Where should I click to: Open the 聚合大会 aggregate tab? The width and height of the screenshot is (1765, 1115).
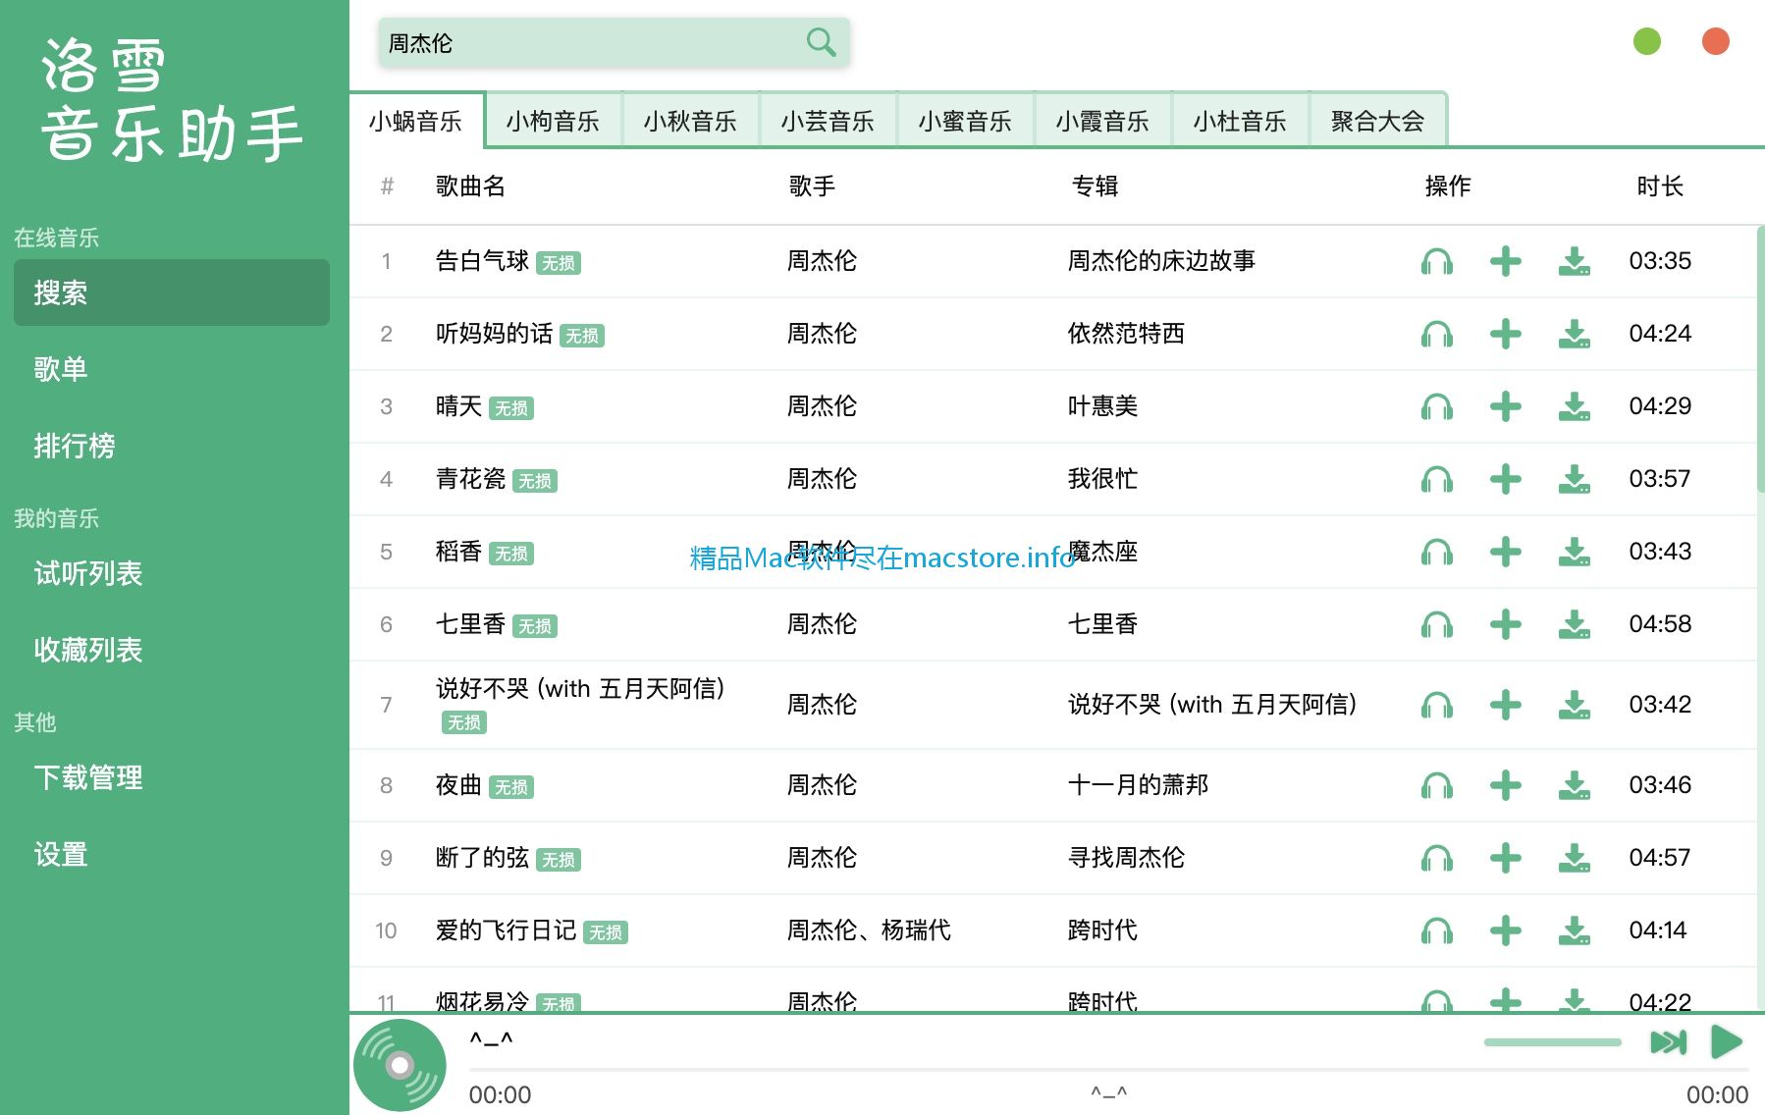pyautogui.click(x=1377, y=121)
